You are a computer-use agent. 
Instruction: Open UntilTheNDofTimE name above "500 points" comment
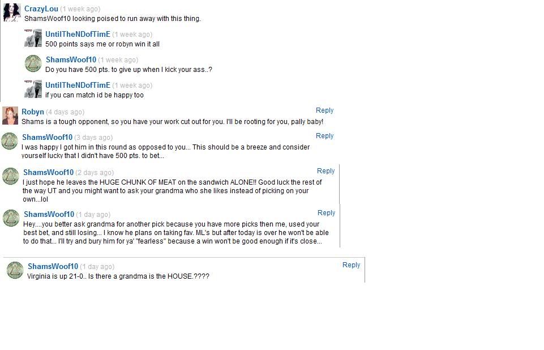tap(78, 35)
